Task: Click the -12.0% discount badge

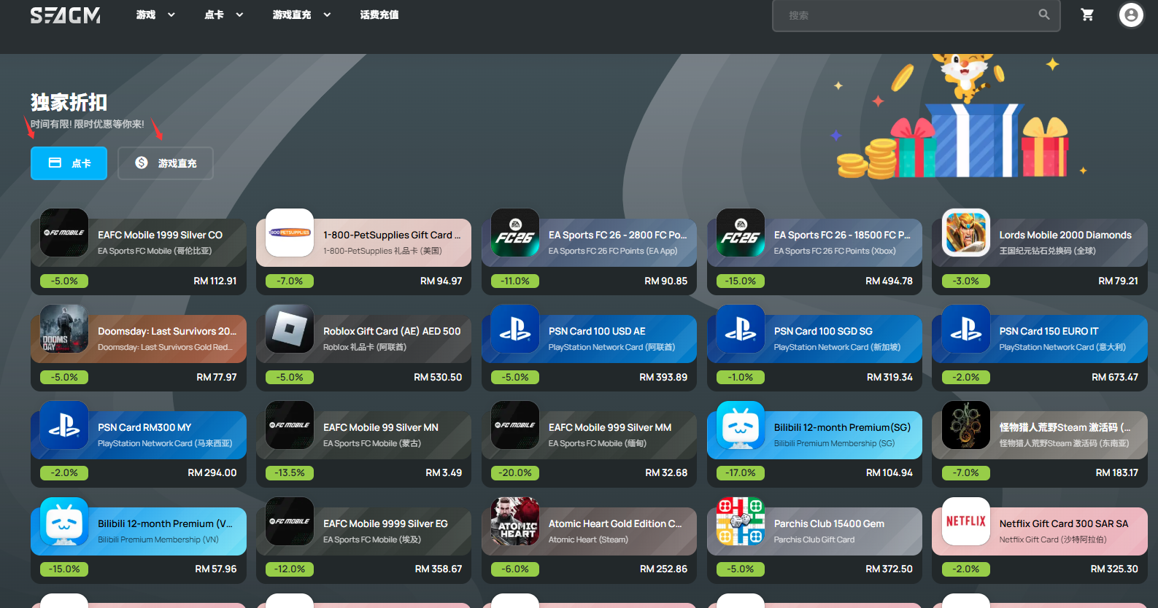Action: [x=290, y=569]
